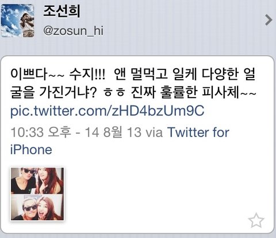Tap the favorite star icon
Screen dimensions: 276x238
click(x=256, y=220)
